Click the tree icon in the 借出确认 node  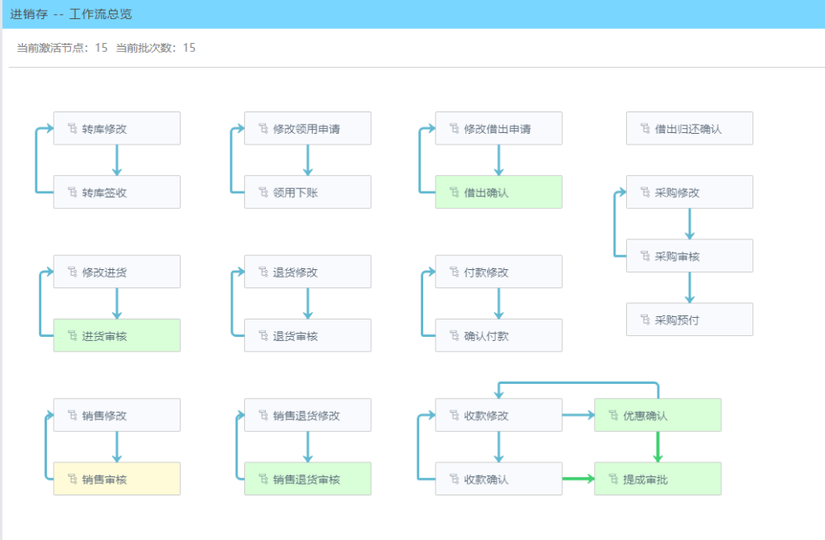(x=455, y=192)
